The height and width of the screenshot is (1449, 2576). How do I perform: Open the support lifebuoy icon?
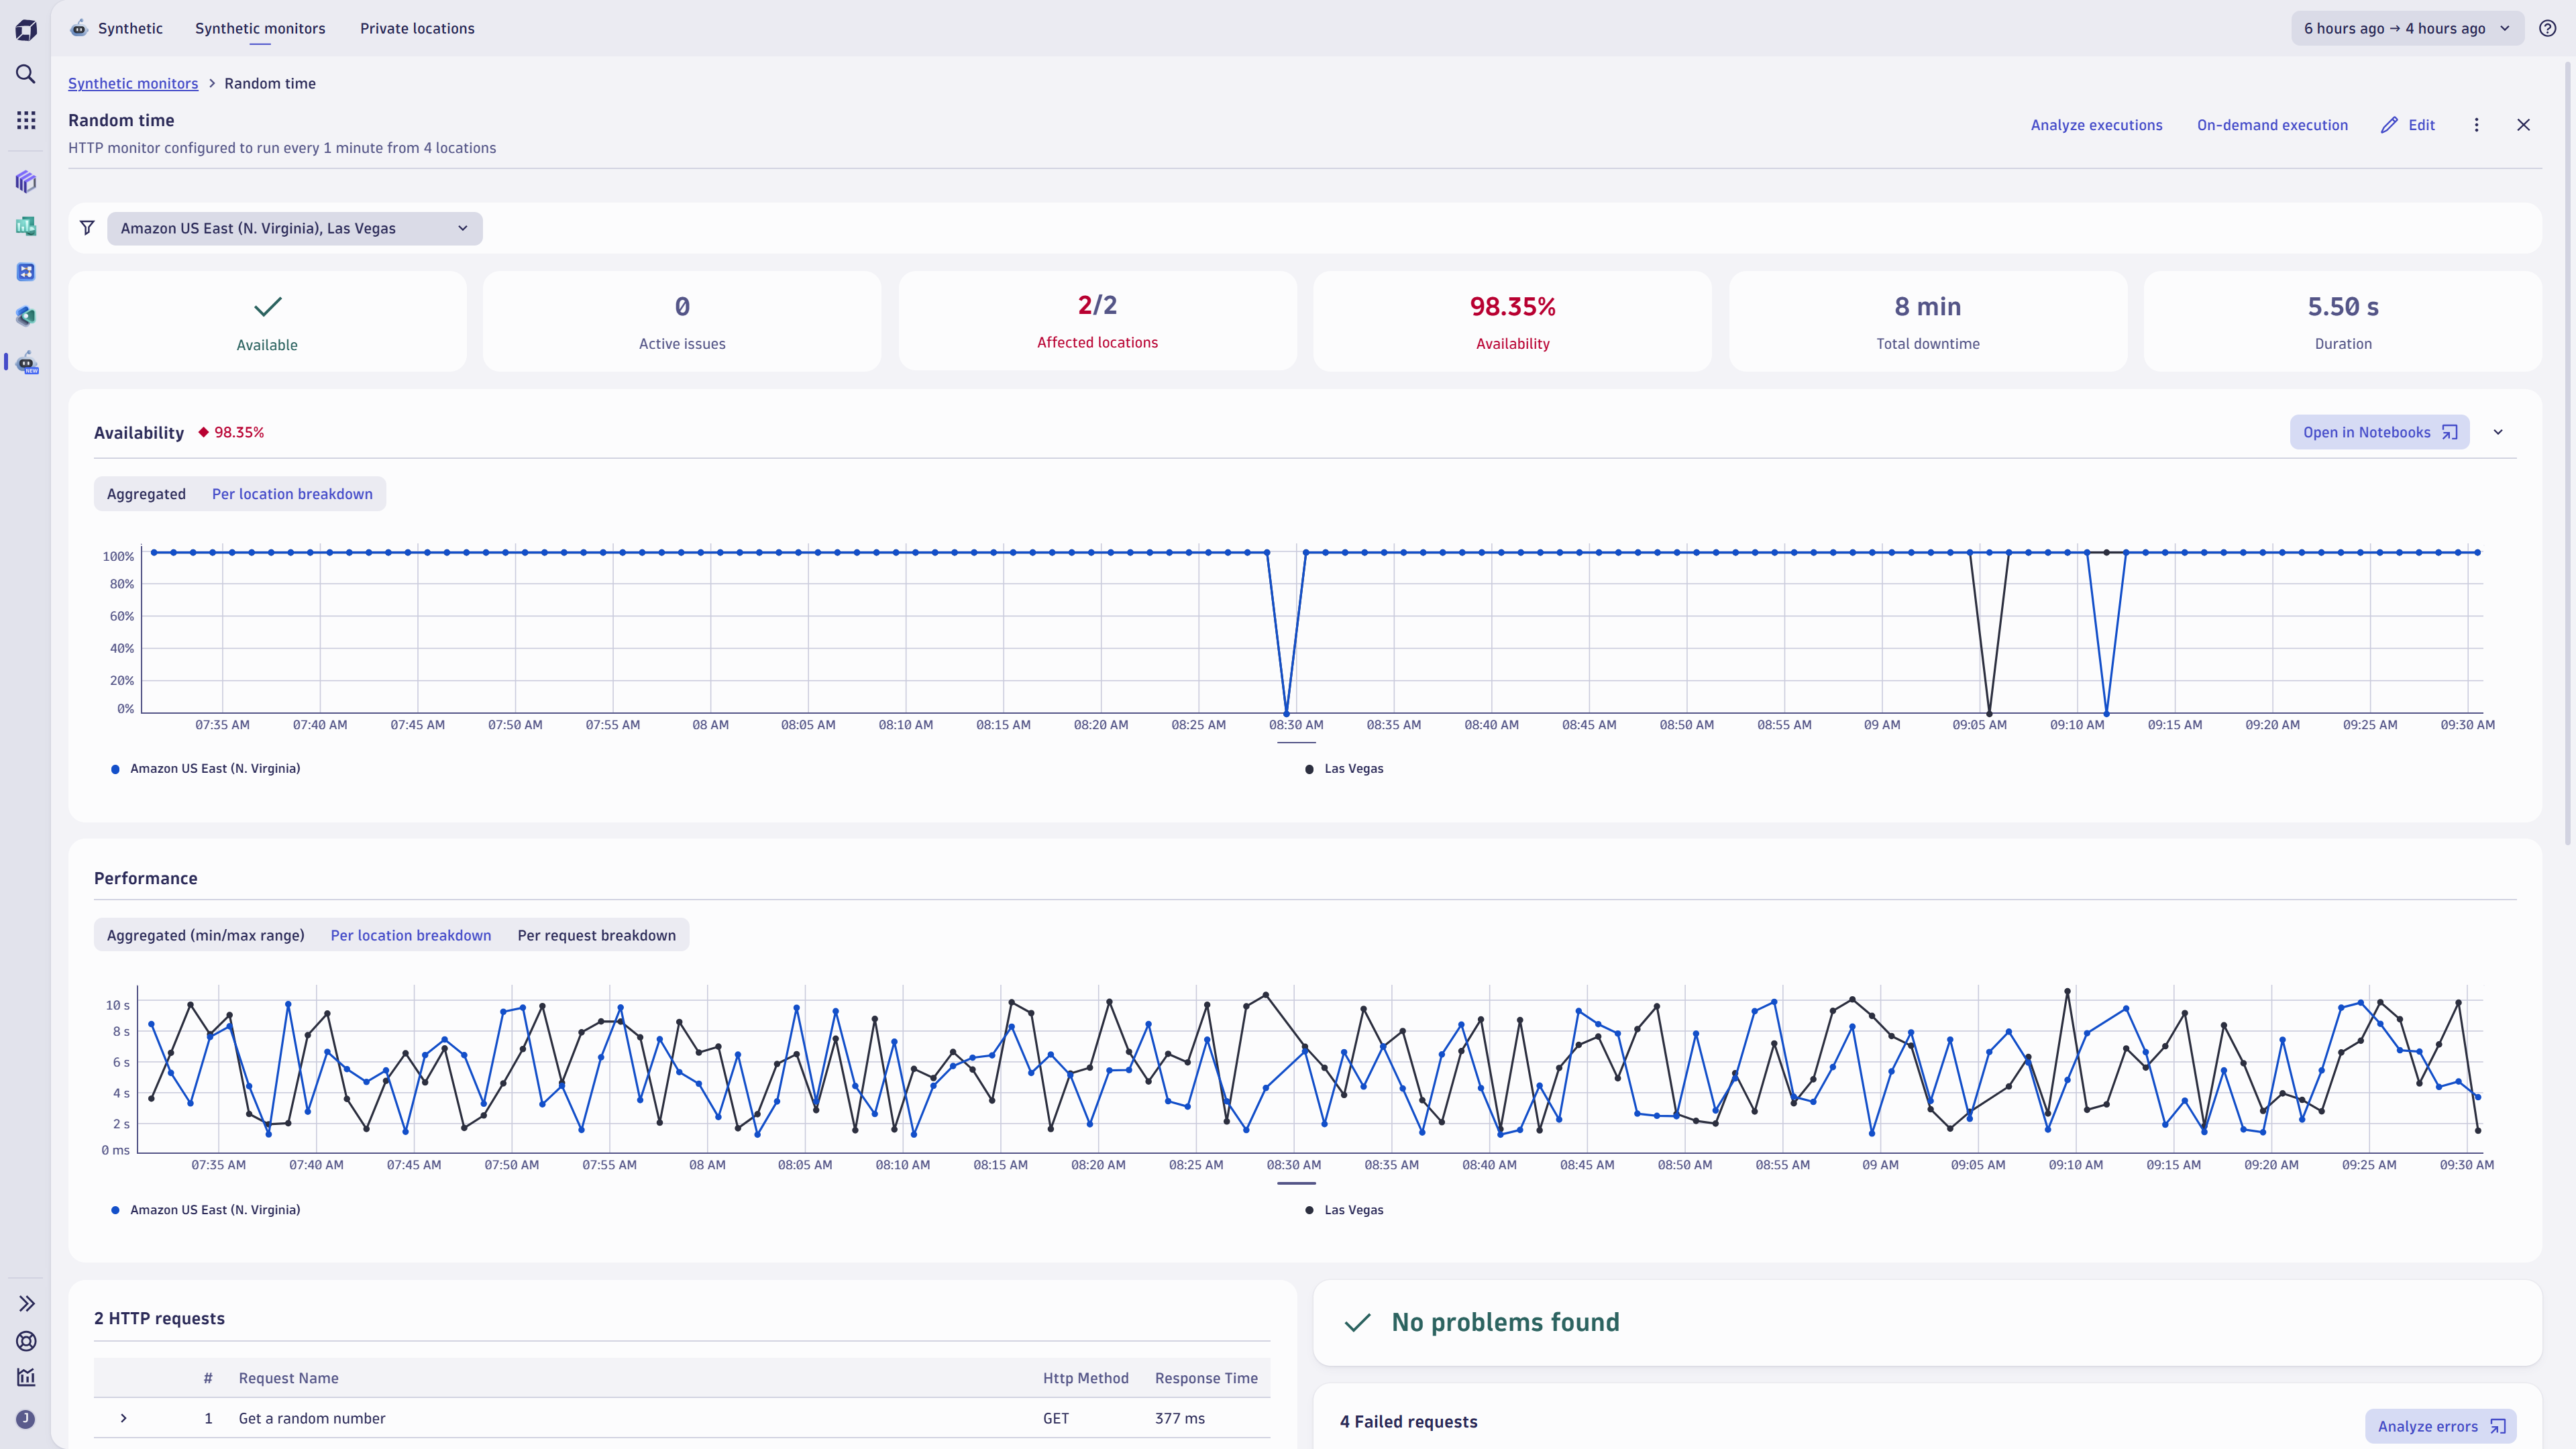pyautogui.click(x=26, y=1341)
